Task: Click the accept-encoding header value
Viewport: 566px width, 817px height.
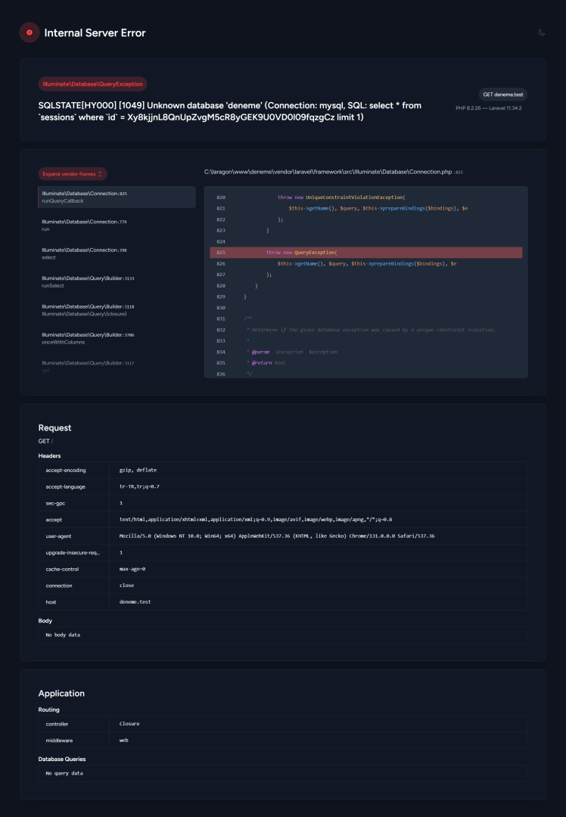Action: coord(138,470)
